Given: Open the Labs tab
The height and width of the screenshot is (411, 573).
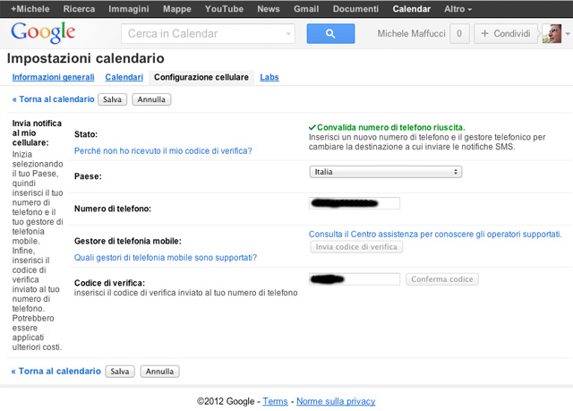Looking at the screenshot, I should click(x=269, y=78).
